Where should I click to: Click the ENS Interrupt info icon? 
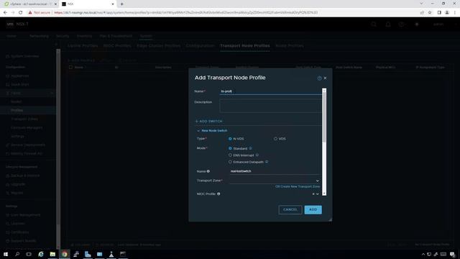(x=257, y=155)
